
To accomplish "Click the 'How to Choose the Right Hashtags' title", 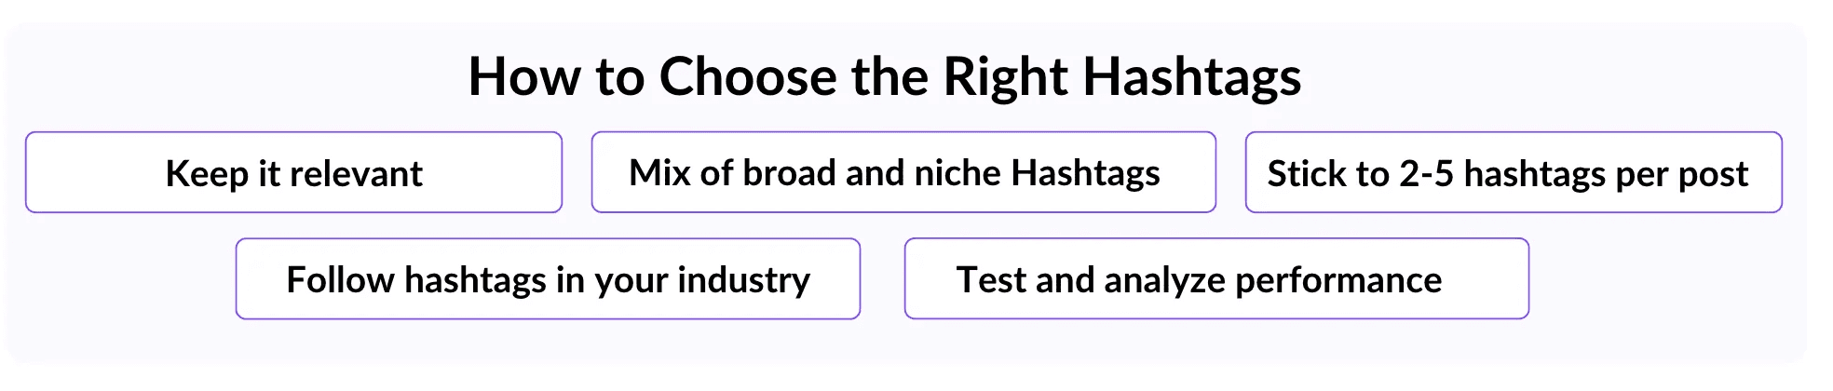I will pos(885,76).
